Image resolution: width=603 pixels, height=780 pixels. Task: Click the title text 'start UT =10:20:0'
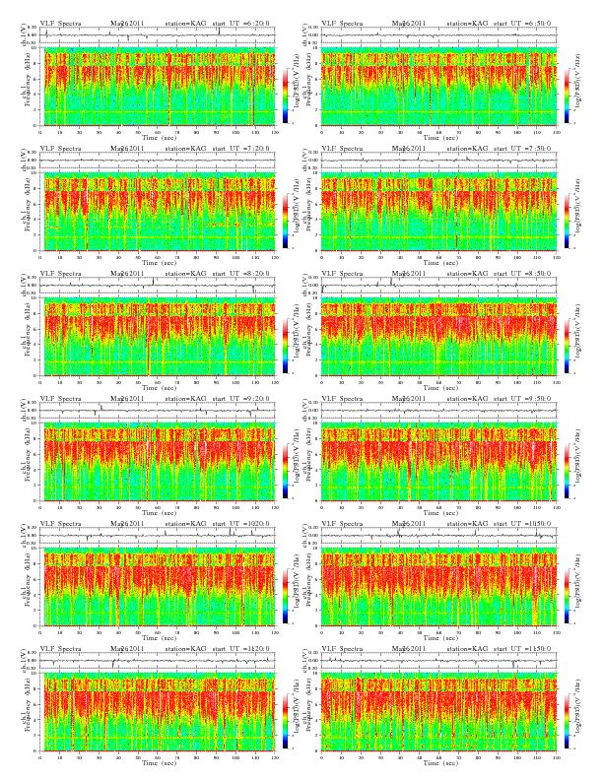pyautogui.click(x=240, y=523)
